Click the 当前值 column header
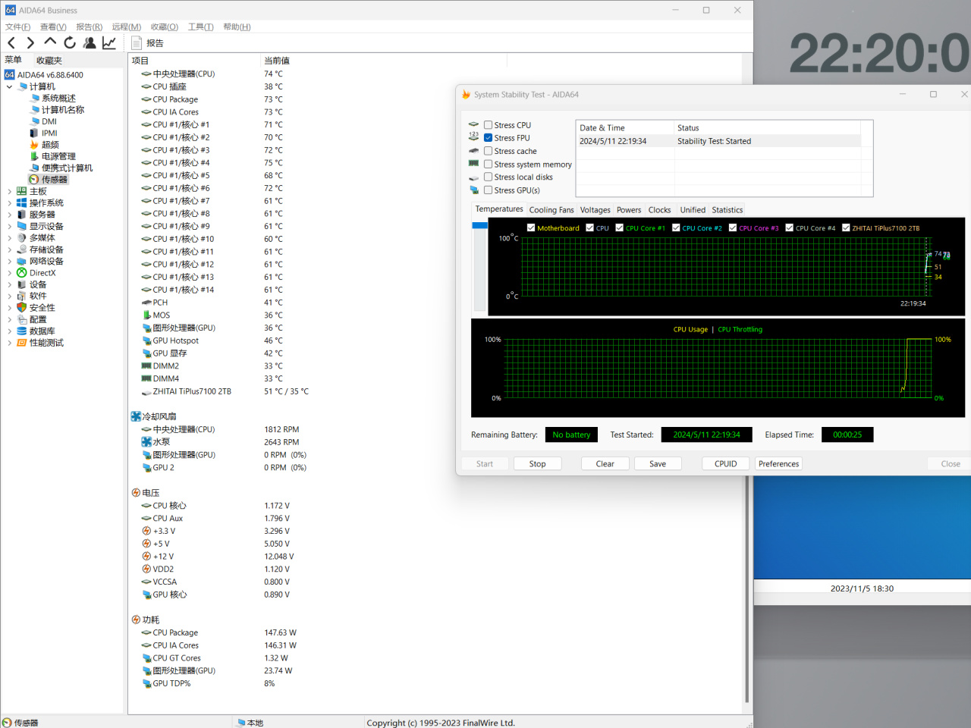This screenshot has width=971, height=728. coord(277,61)
